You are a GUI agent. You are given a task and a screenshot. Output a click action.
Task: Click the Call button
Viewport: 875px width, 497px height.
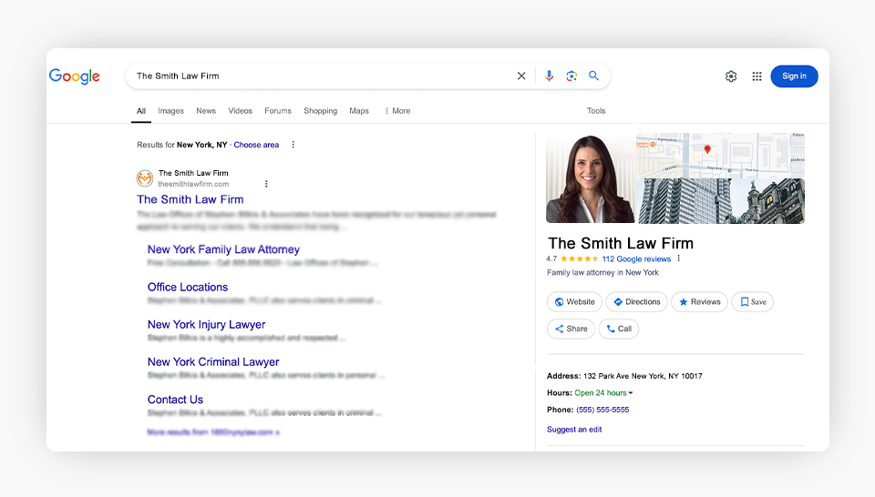(x=619, y=329)
